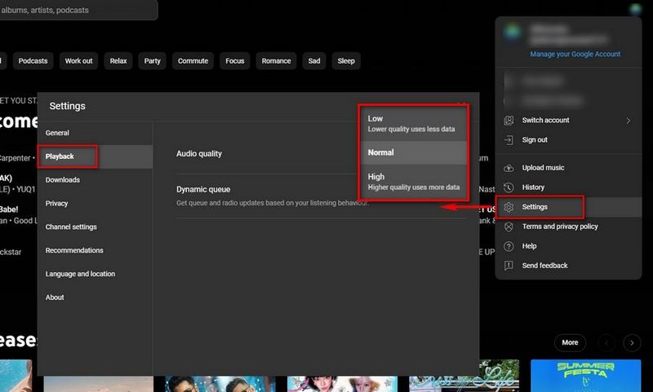Screen dimensions: 653x392
Task: Switch to the Downloads settings tab
Action: [x=63, y=180]
